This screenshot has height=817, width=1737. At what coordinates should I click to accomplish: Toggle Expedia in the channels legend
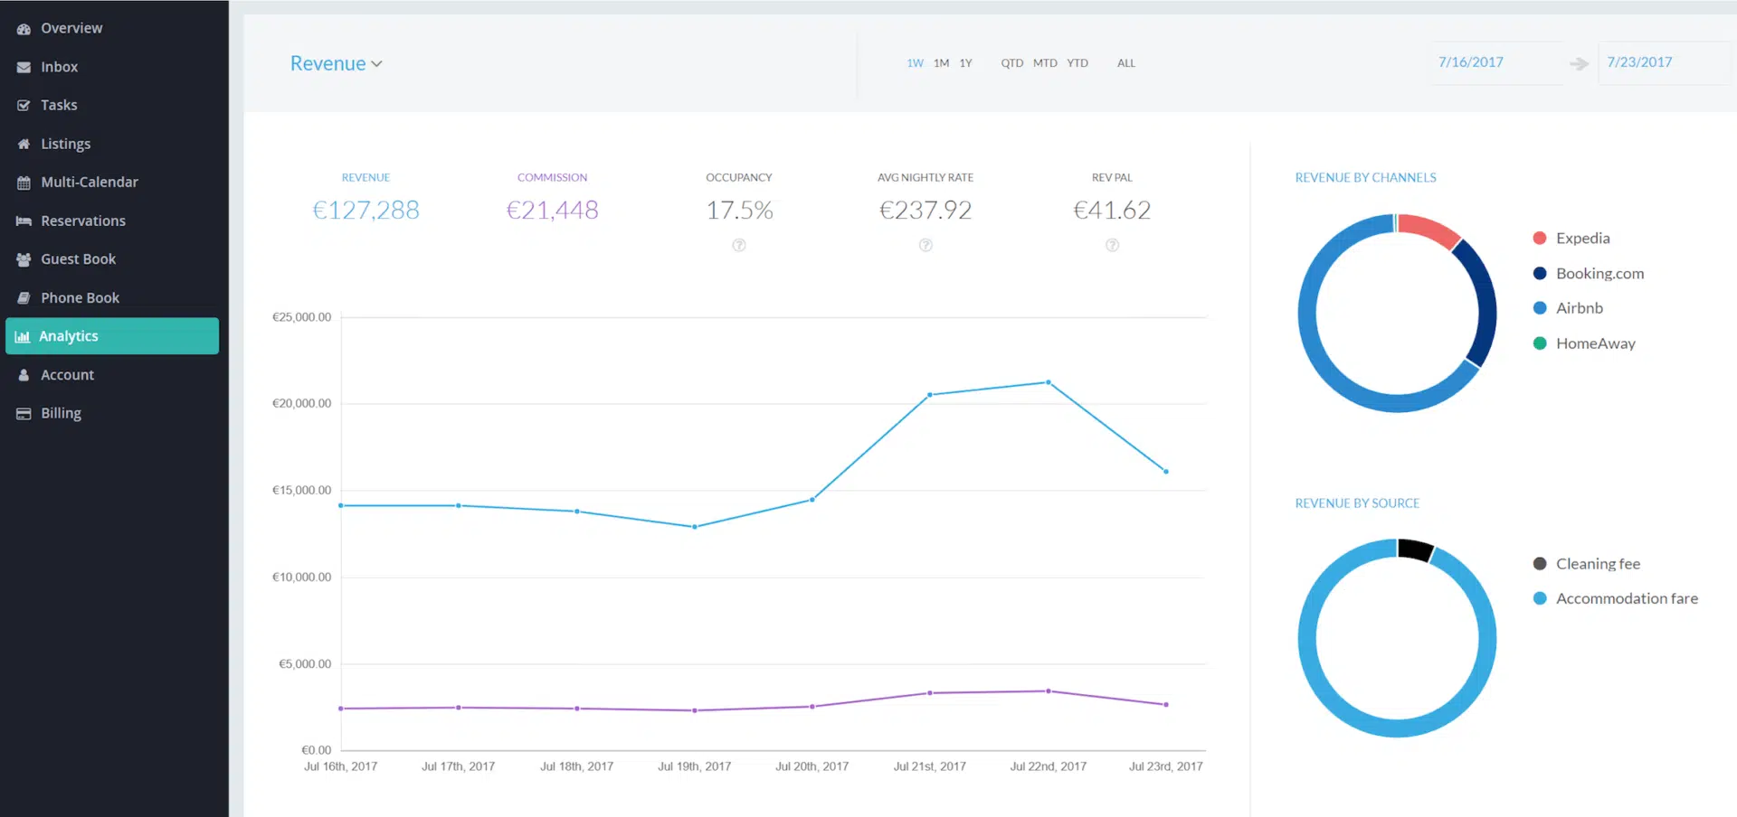pos(1582,238)
